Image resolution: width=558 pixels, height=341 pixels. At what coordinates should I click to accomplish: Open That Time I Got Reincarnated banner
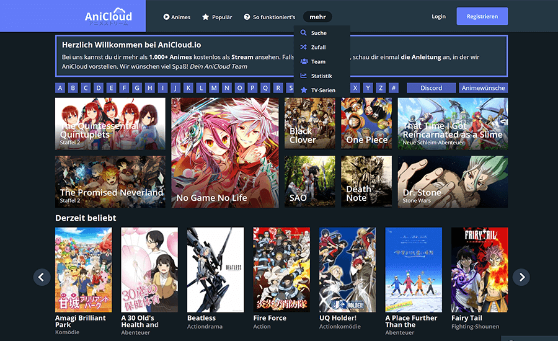click(x=453, y=124)
